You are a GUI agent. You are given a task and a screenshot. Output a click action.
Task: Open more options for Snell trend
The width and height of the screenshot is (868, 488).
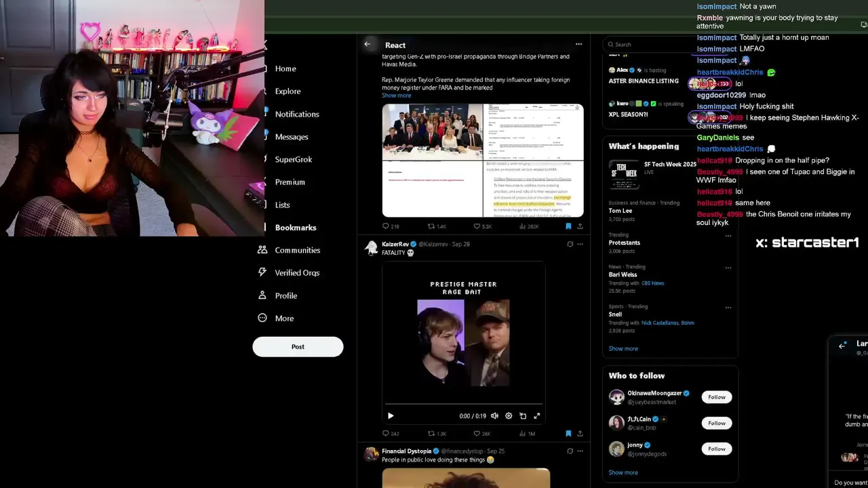pos(728,307)
